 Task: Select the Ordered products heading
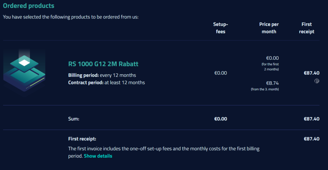point(29,6)
